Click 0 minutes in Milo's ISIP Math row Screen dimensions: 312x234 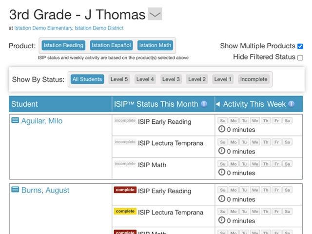point(241,173)
